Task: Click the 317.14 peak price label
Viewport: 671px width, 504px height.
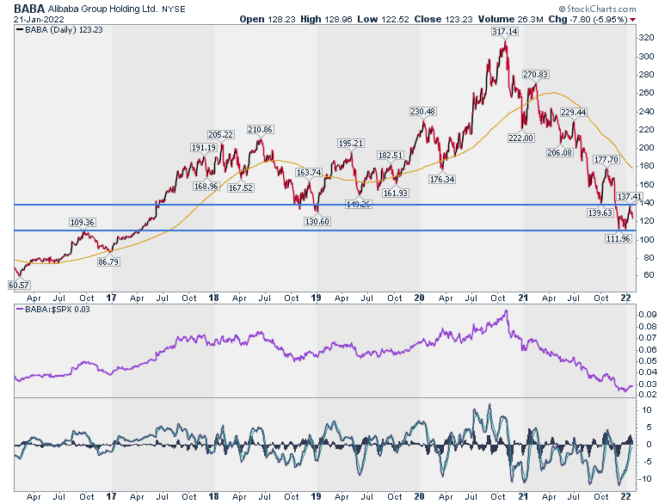Action: [x=504, y=31]
